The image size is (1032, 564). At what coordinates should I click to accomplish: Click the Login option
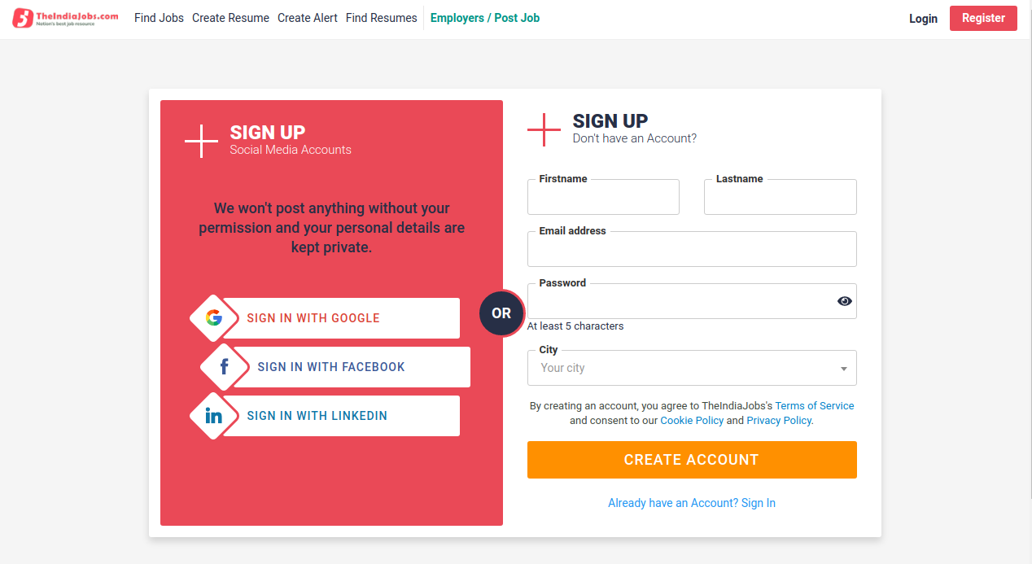point(923,18)
